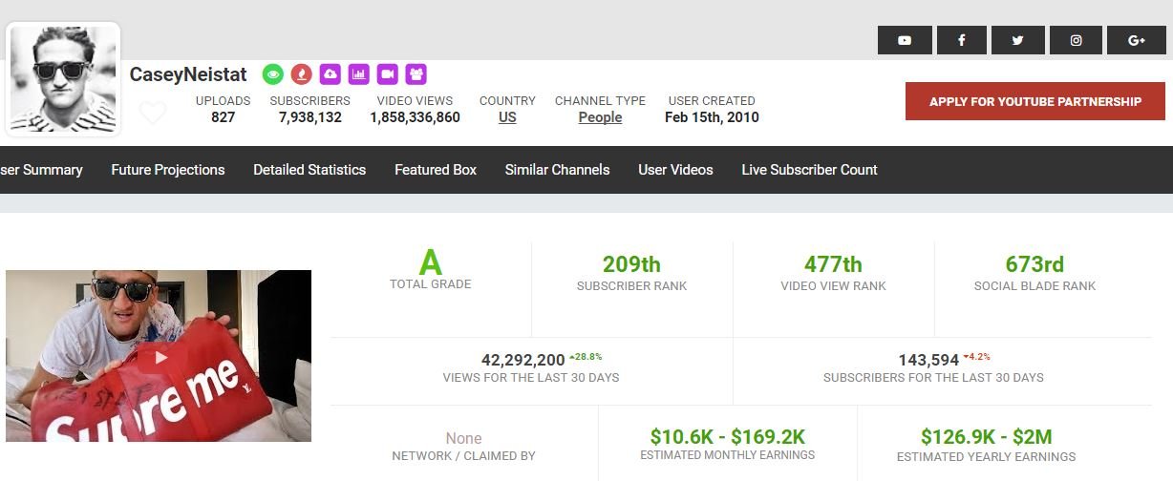This screenshot has width=1173, height=481.
Task: Click the 143,594 subscribers for last 30 days
Action: pos(928,360)
